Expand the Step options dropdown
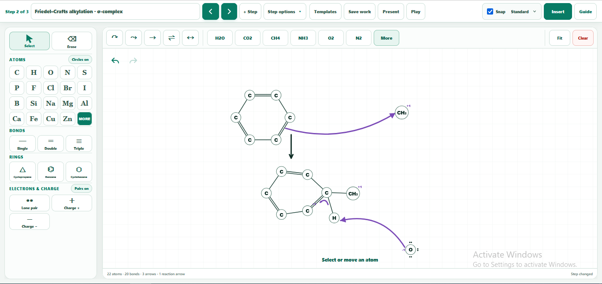 [285, 11]
